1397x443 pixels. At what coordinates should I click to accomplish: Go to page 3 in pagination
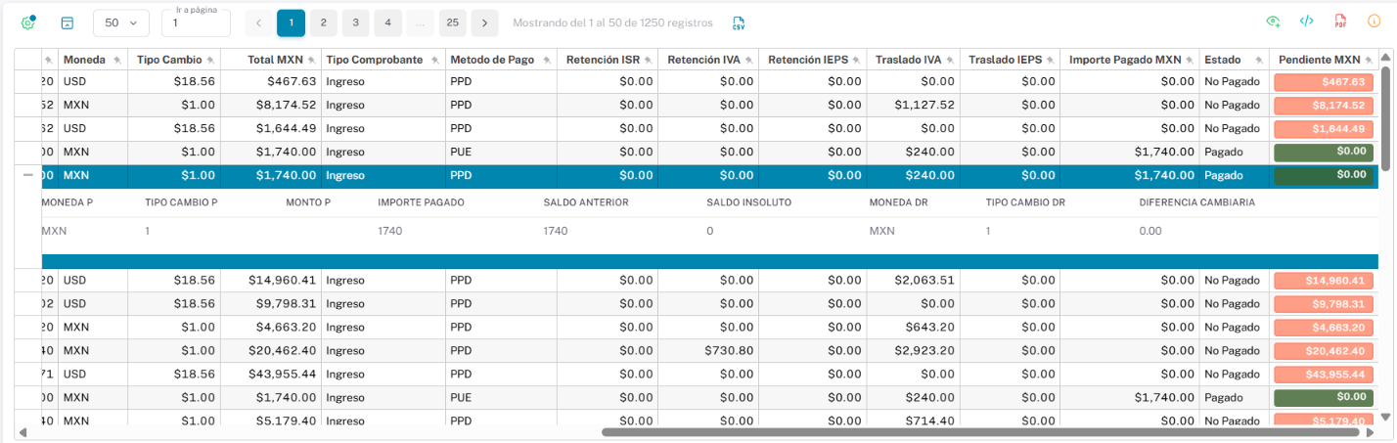coord(355,22)
